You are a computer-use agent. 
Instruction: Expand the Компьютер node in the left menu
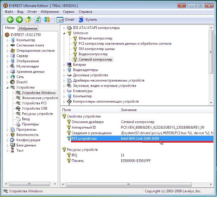click(7, 40)
